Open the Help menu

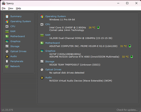(19, 9)
